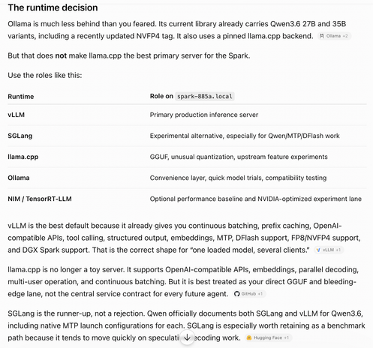Click the bold word "not" in the text
The image size is (373, 348).
point(61,55)
